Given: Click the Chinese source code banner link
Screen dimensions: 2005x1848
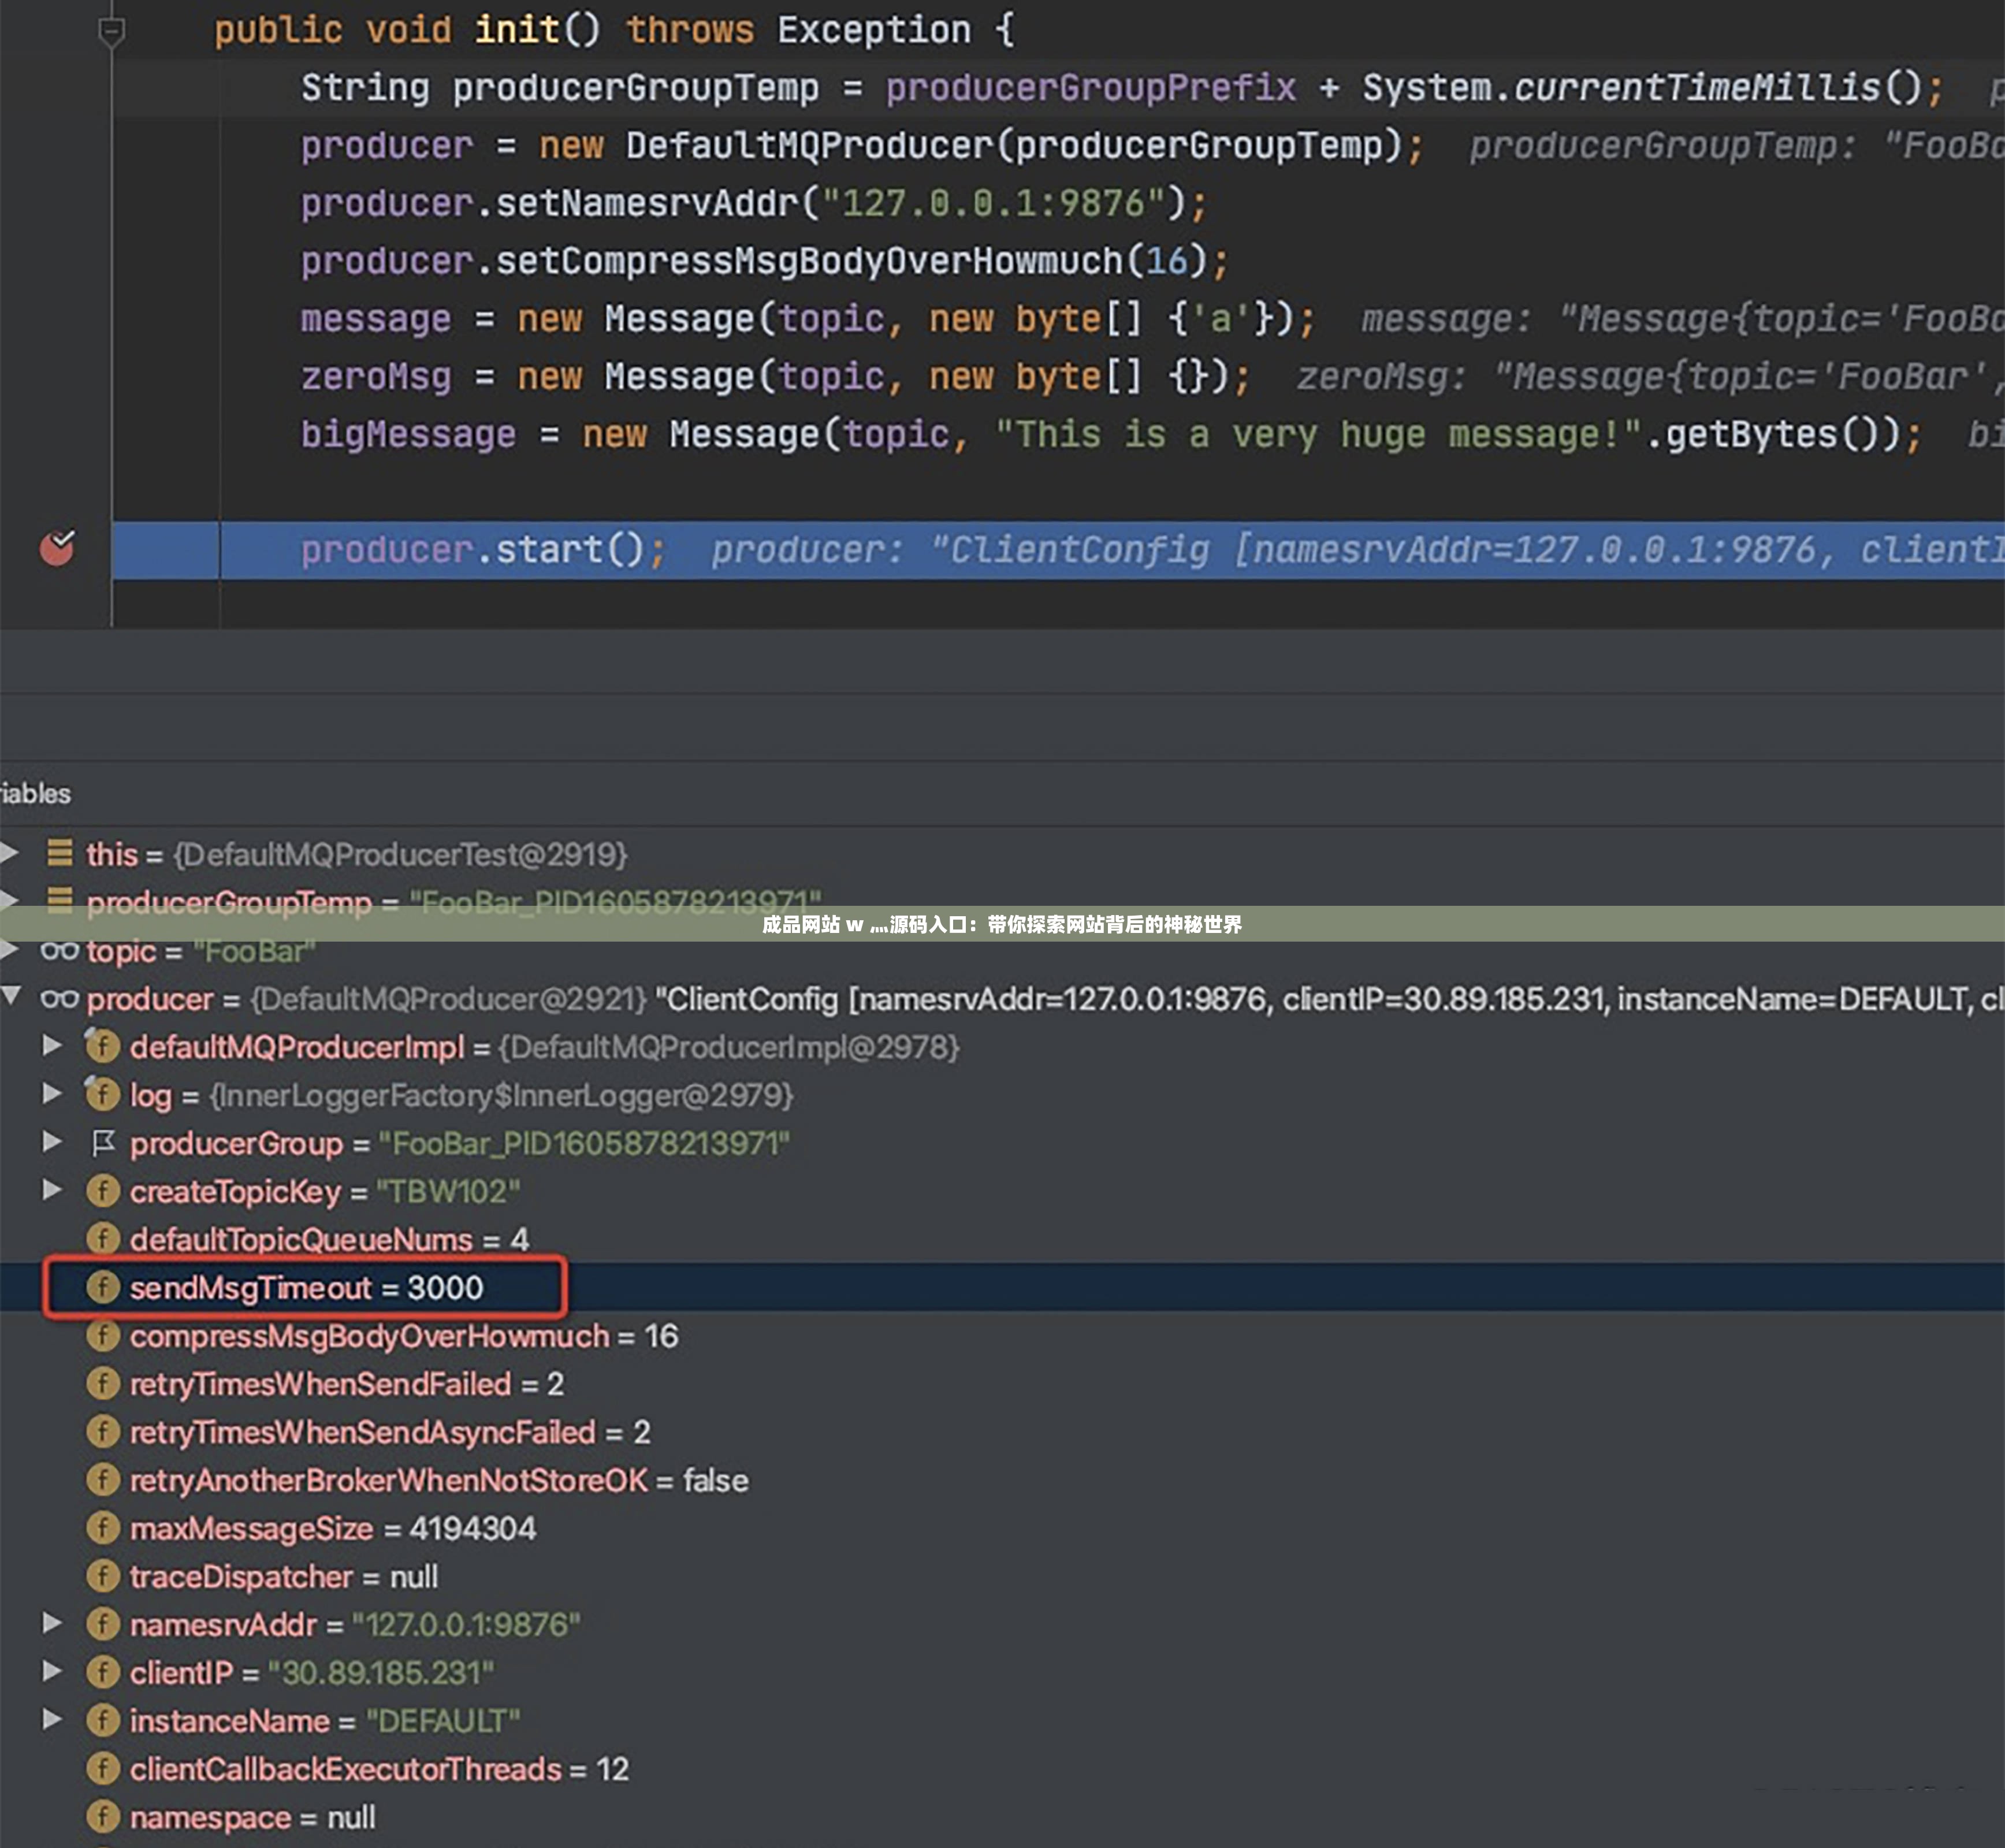Looking at the screenshot, I should 1001,924.
